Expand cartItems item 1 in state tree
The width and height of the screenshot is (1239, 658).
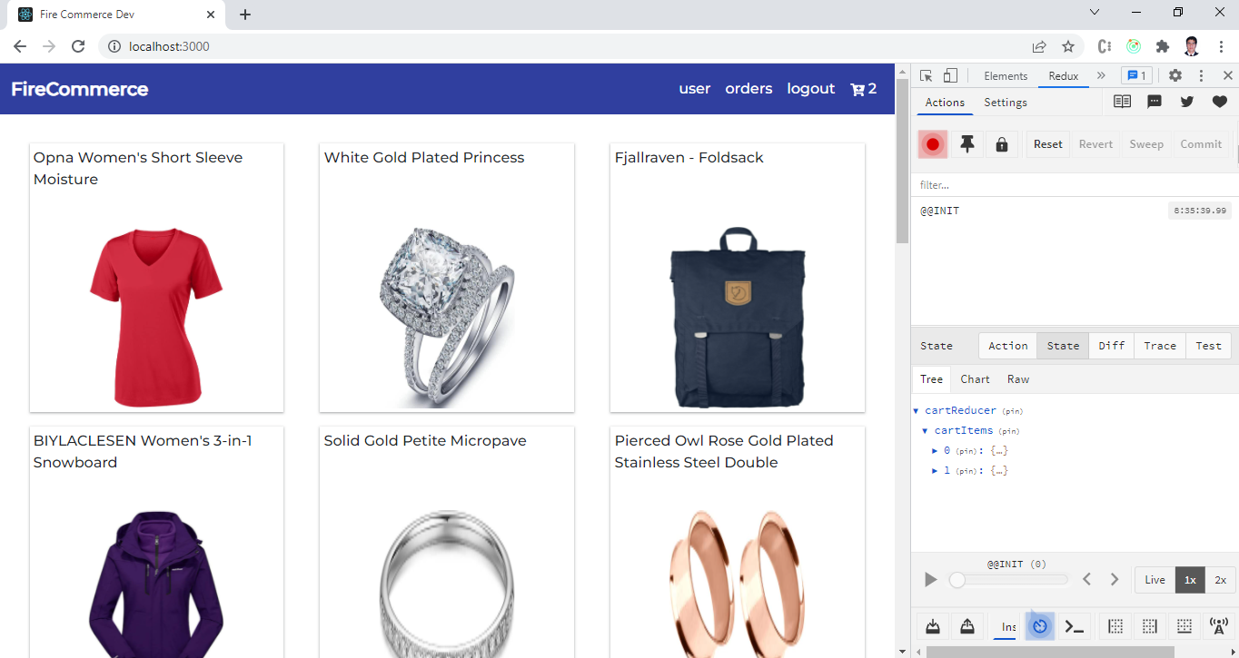click(934, 470)
